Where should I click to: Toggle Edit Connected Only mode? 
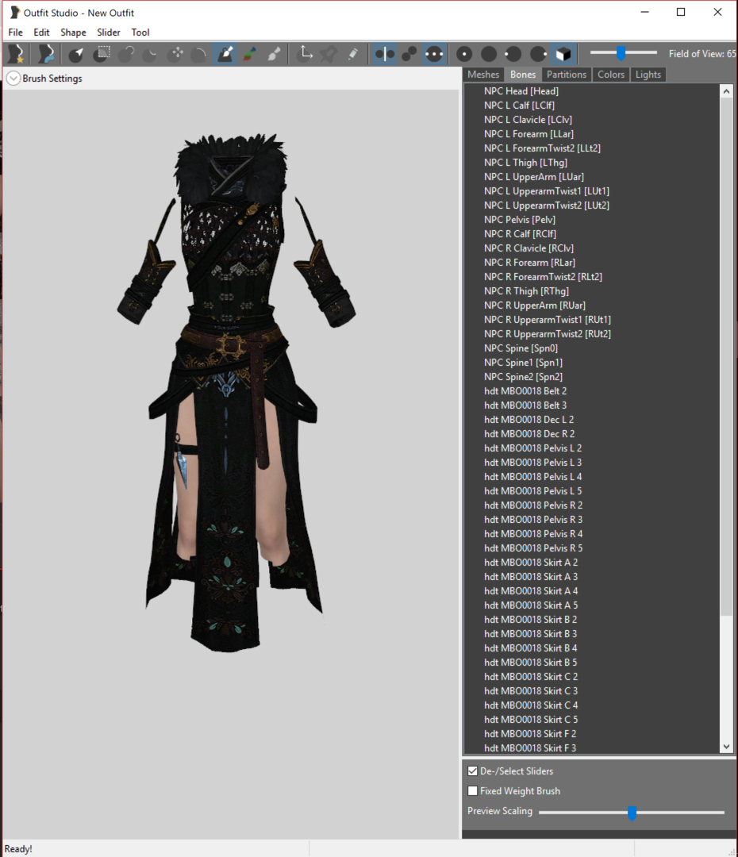(x=409, y=54)
